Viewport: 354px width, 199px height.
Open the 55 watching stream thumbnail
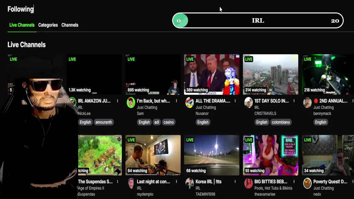270,155
